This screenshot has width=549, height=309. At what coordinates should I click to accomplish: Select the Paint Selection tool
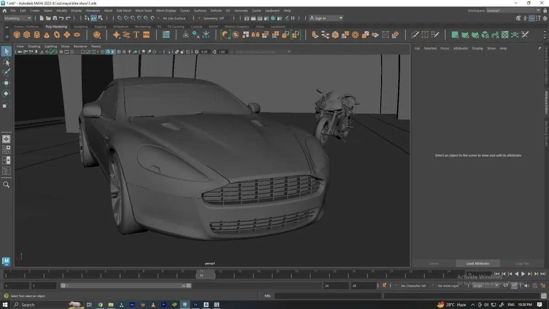[6, 72]
